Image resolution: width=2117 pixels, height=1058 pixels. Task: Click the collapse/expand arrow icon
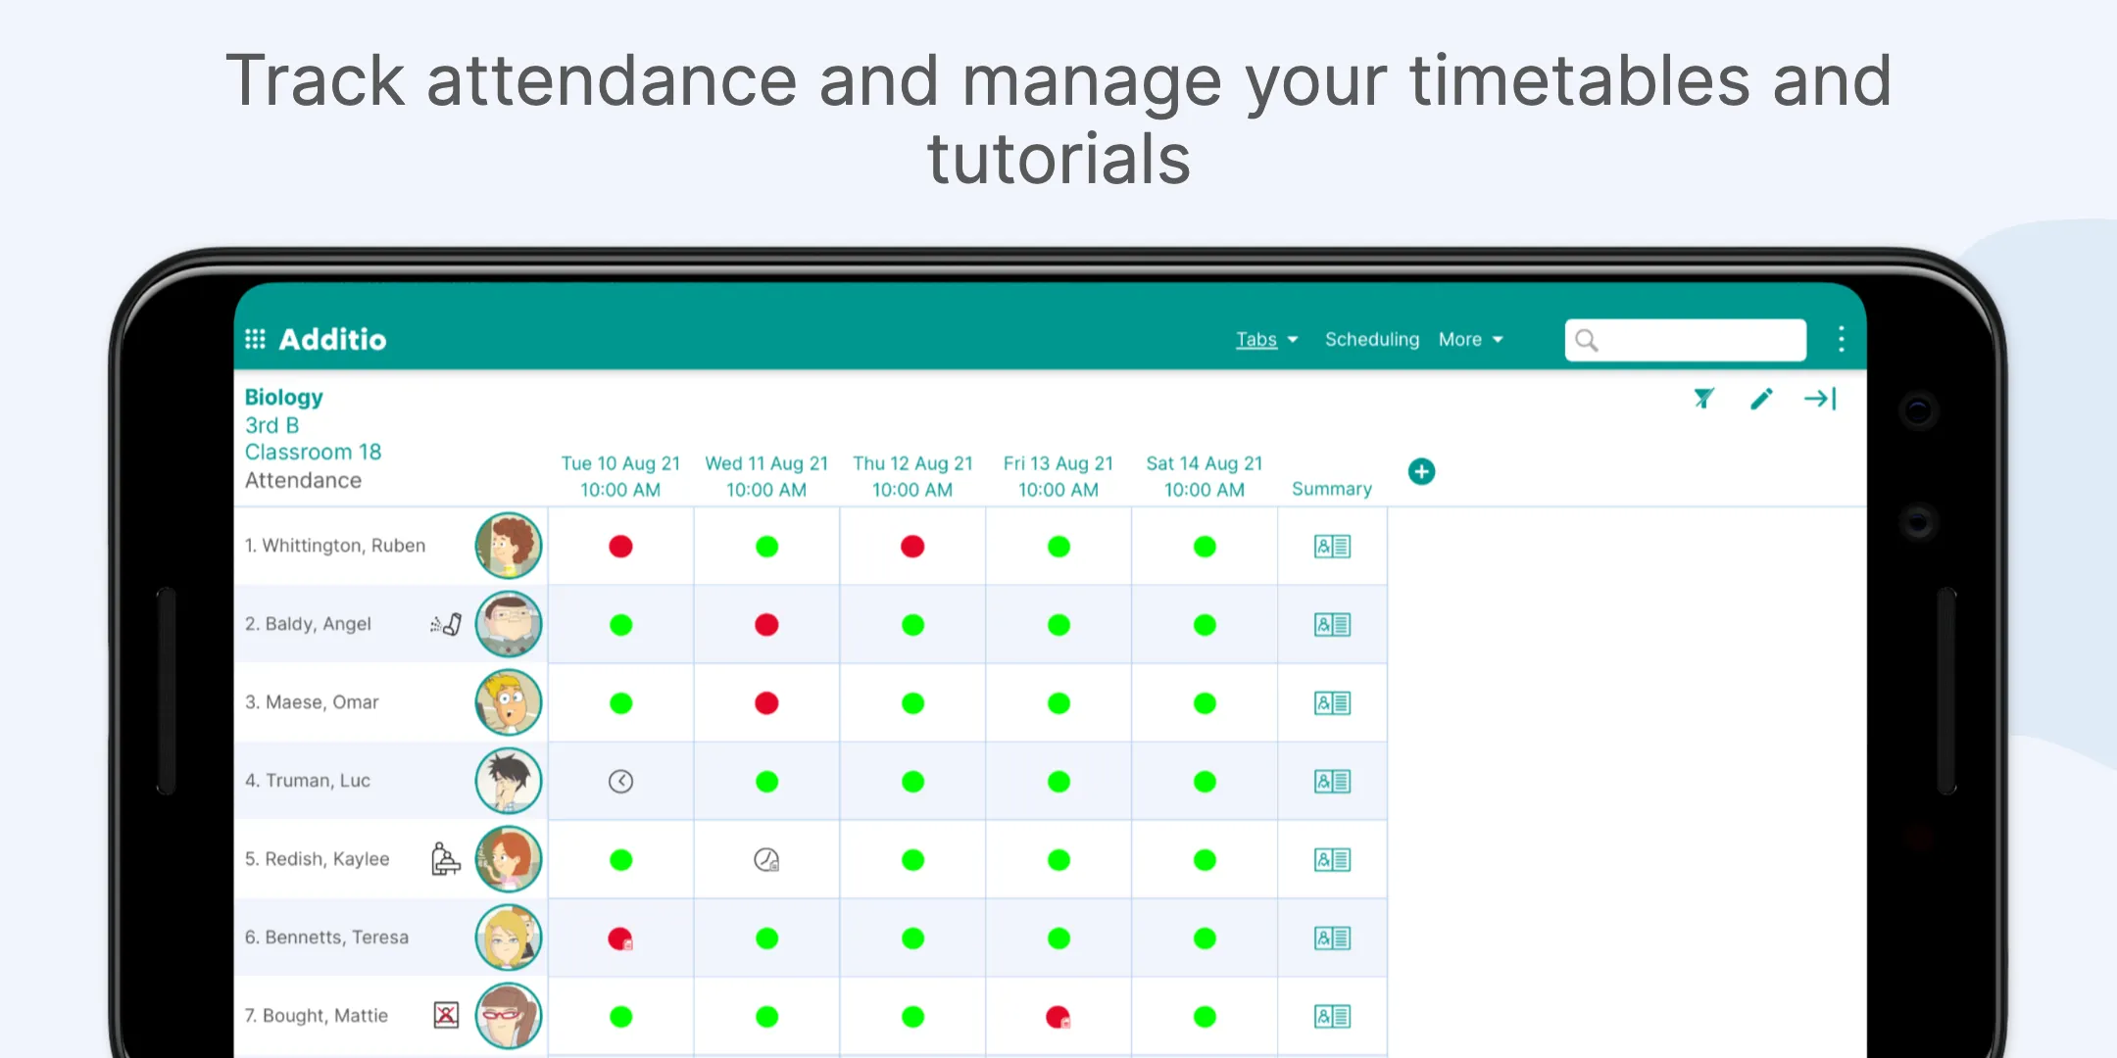1823,398
